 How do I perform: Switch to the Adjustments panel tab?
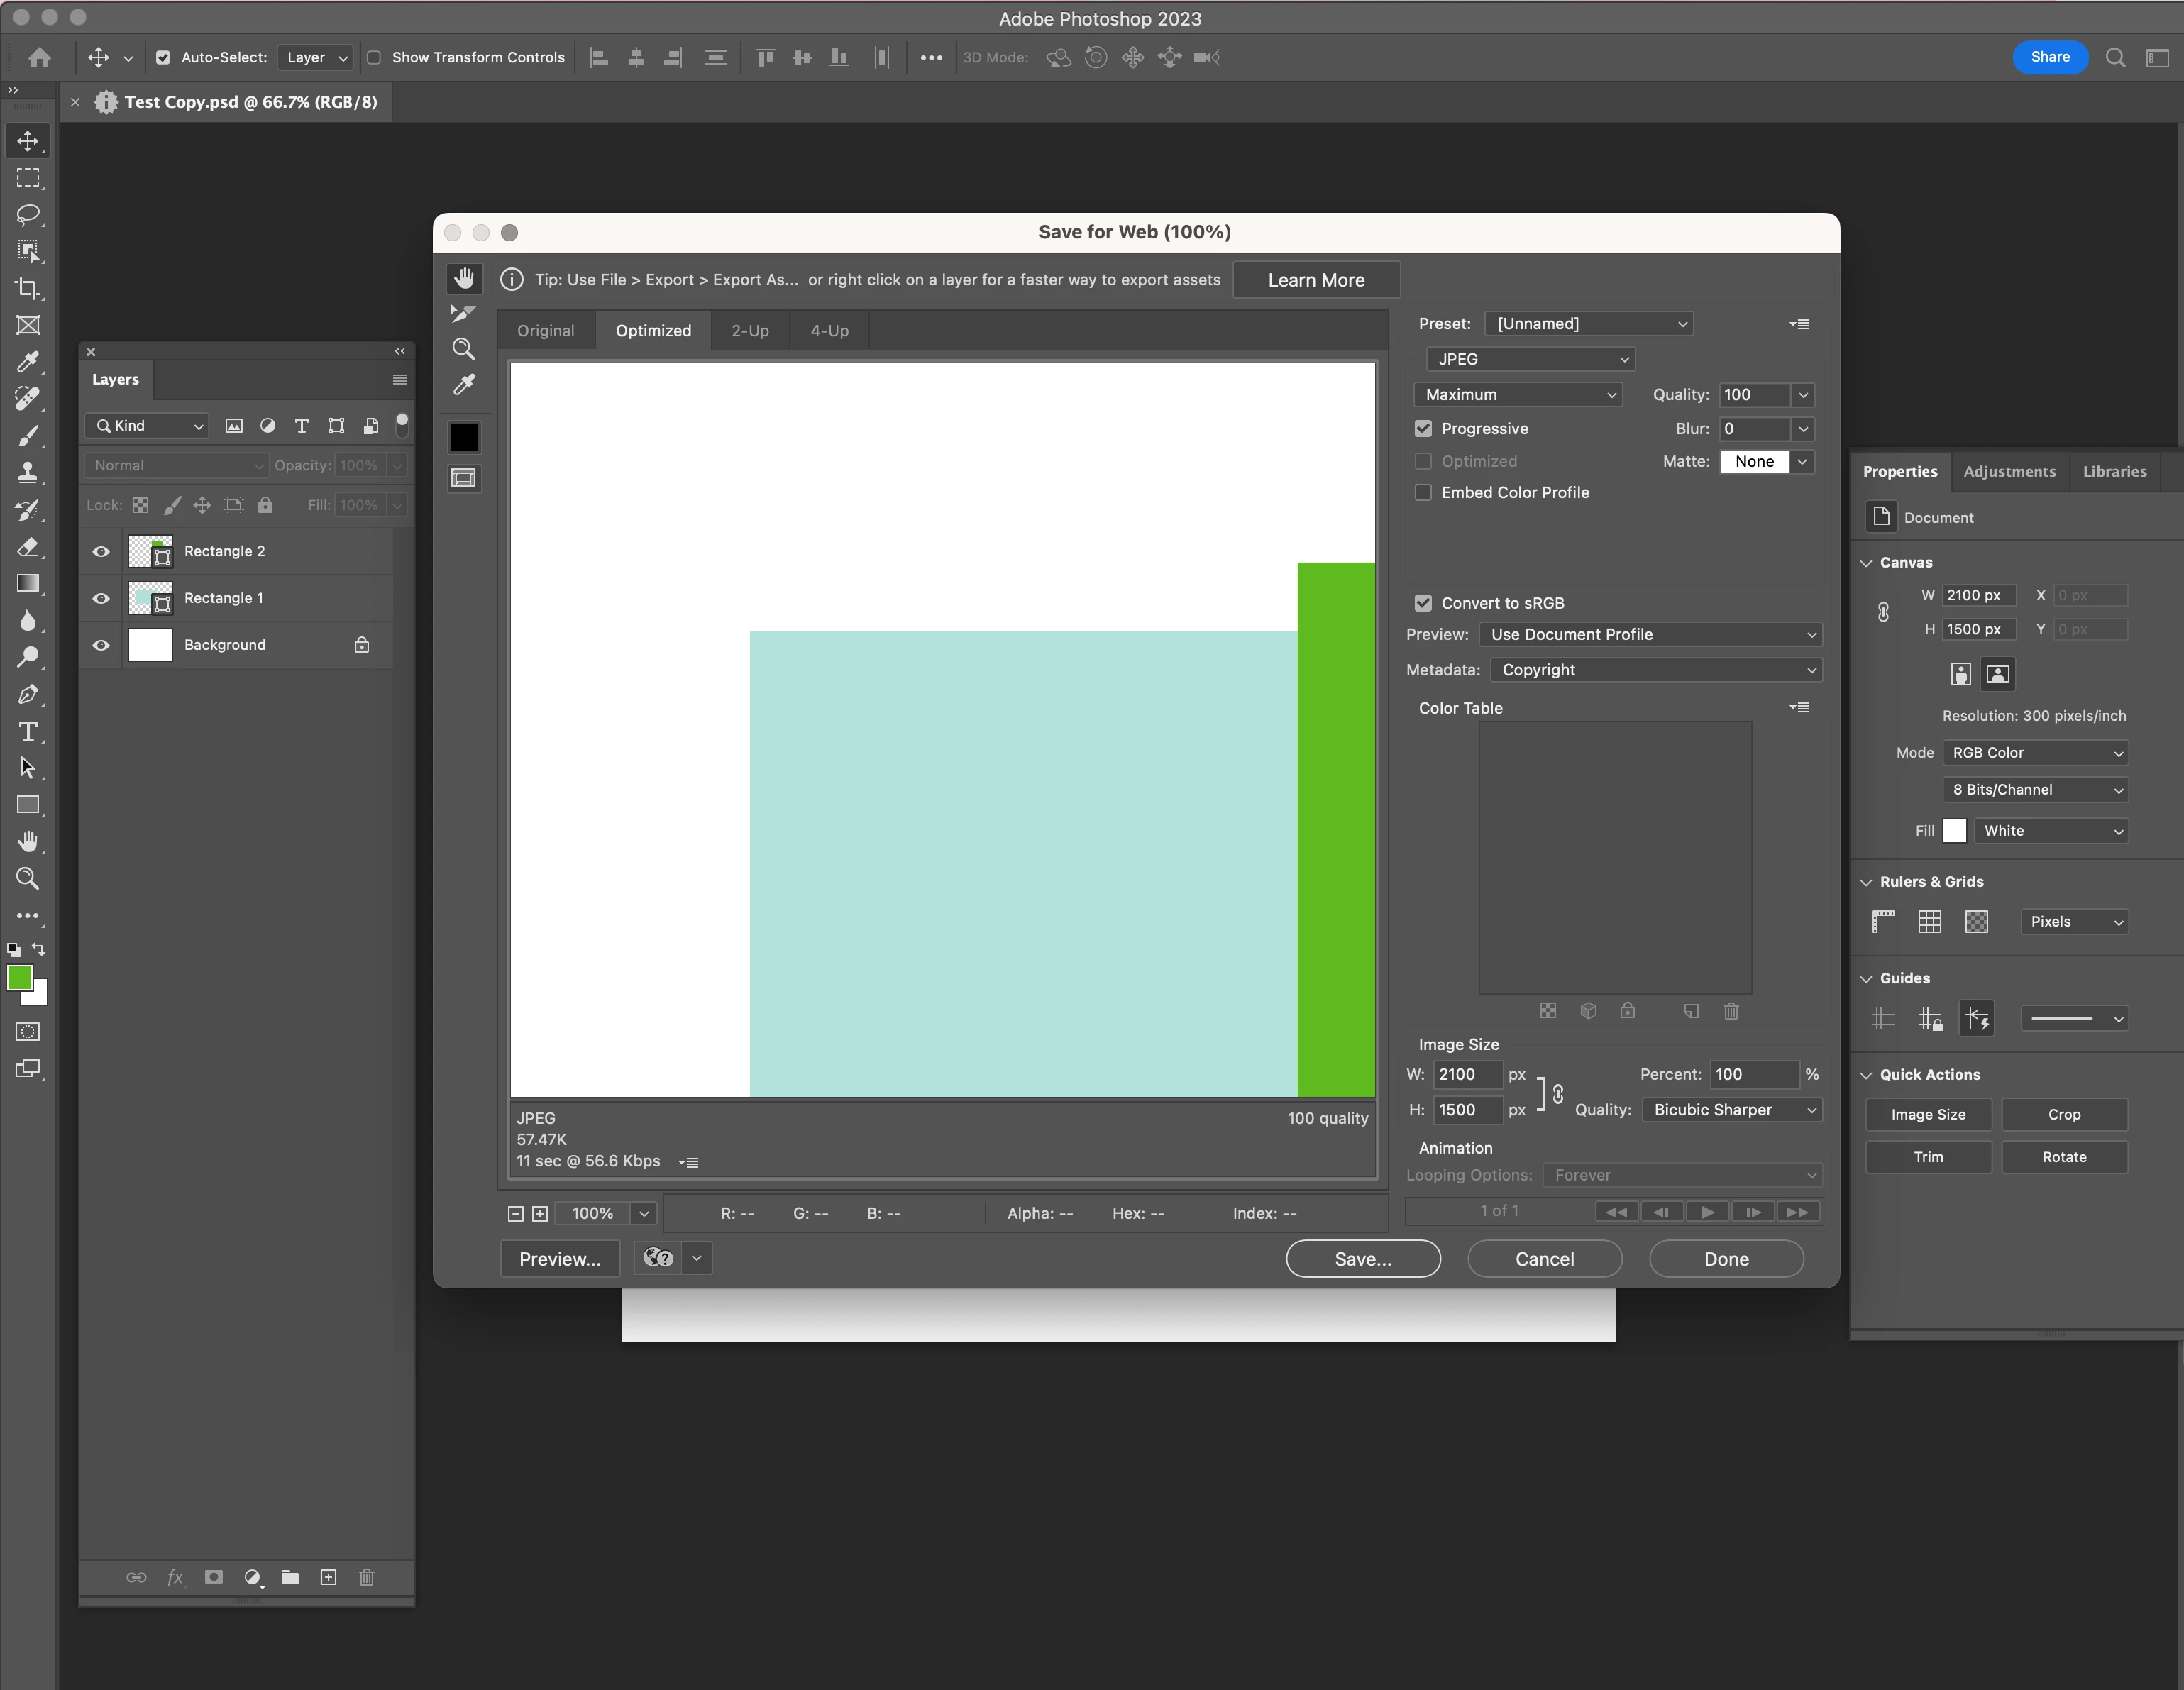coord(2009,471)
